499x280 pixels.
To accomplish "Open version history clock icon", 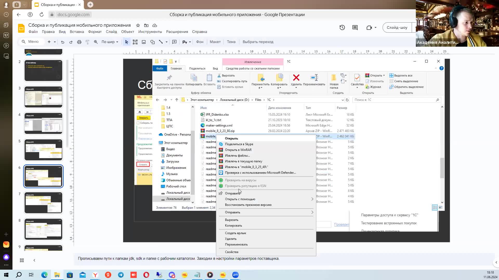I will [x=342, y=27].
